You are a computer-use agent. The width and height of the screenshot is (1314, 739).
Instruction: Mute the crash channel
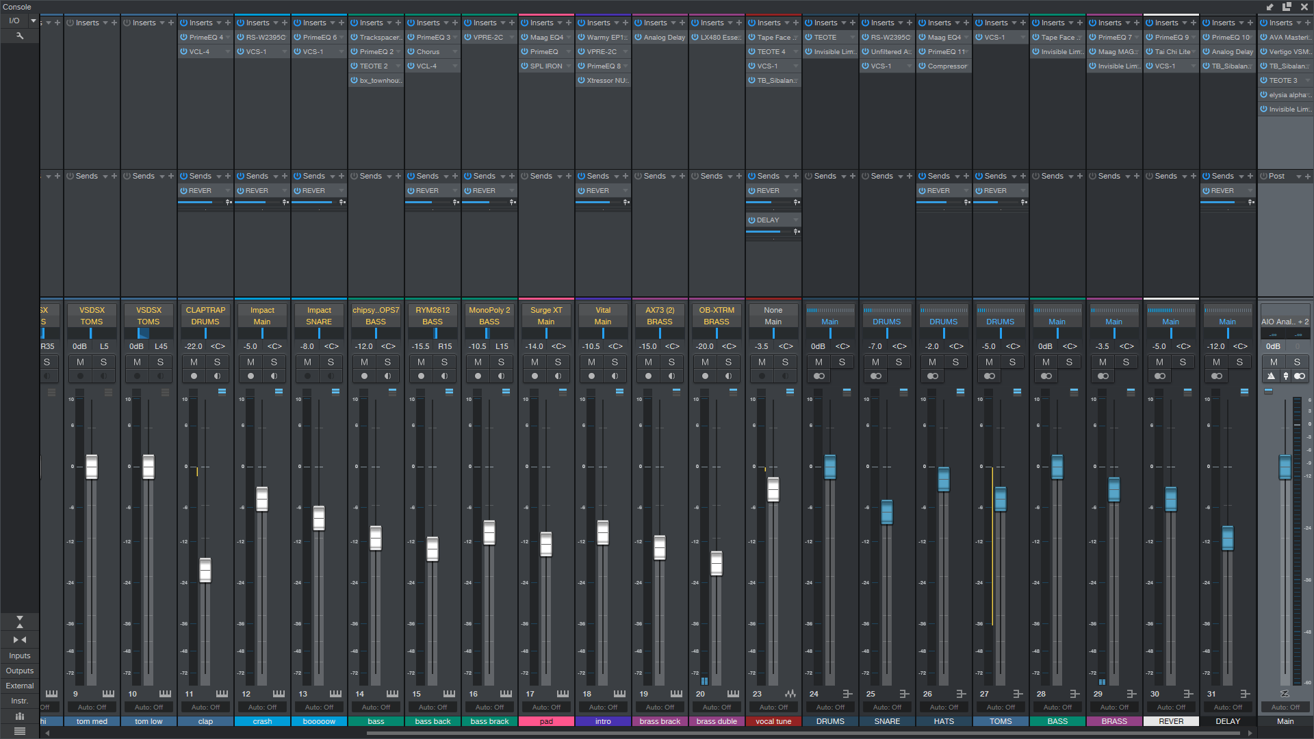pyautogui.click(x=251, y=362)
